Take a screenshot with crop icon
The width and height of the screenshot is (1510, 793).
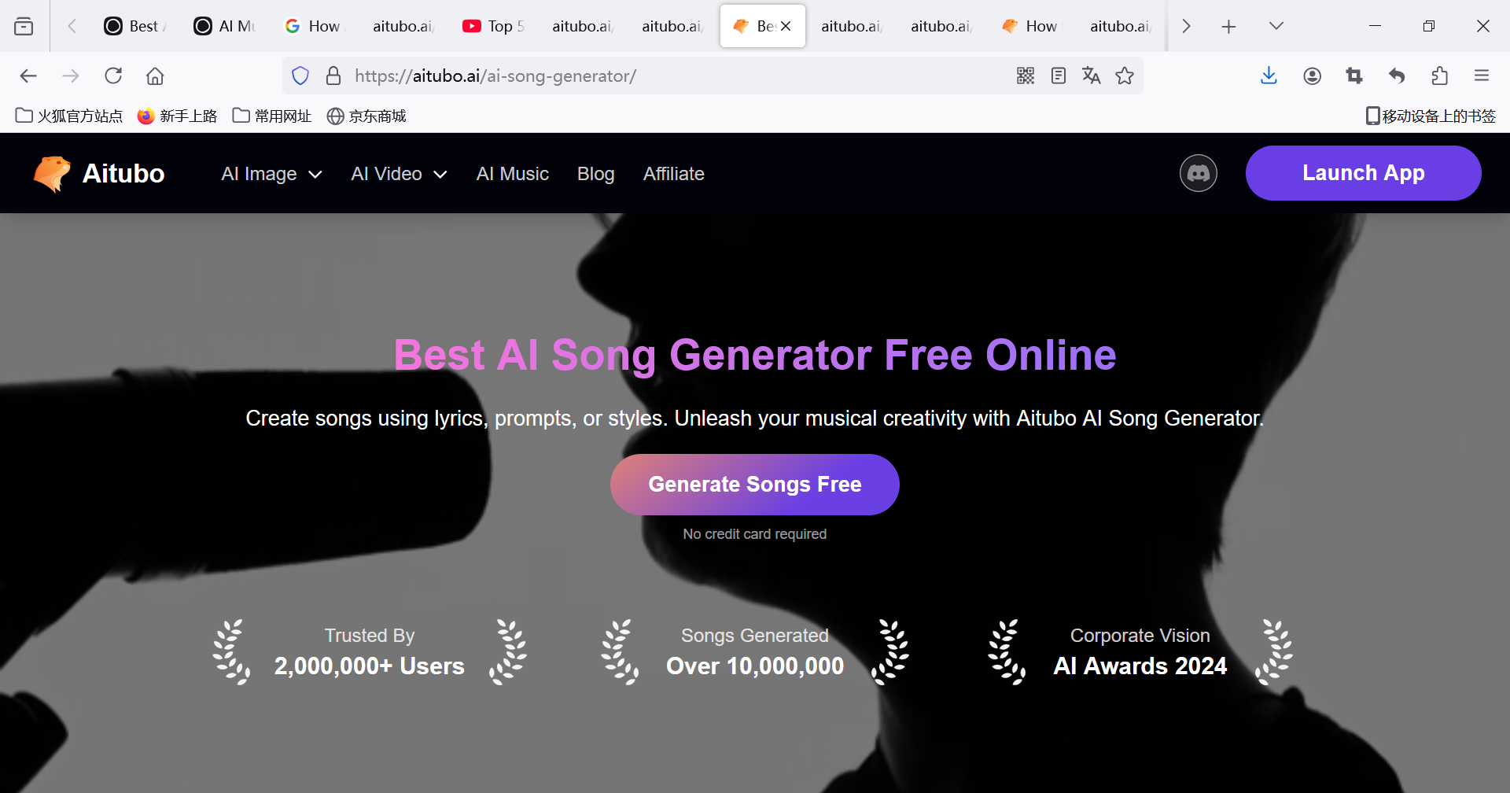1354,76
